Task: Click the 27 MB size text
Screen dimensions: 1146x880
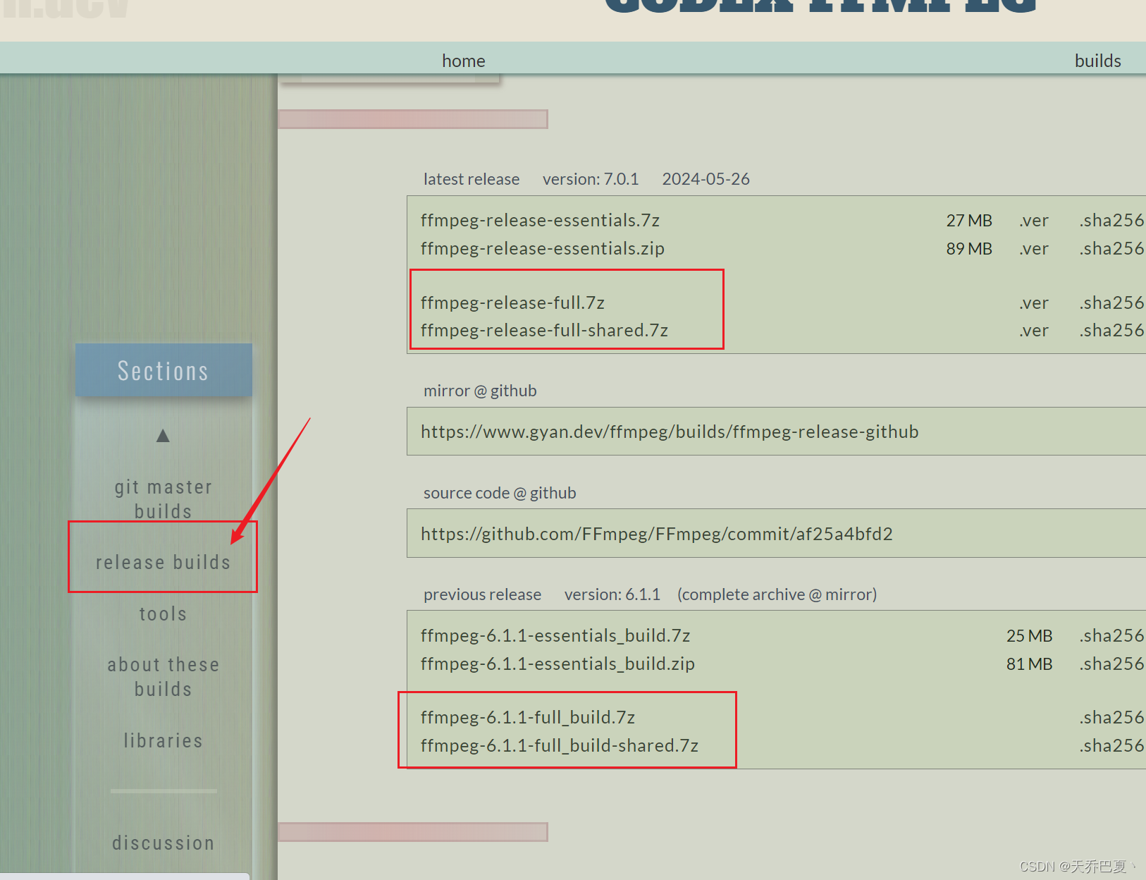Action: pos(969,221)
